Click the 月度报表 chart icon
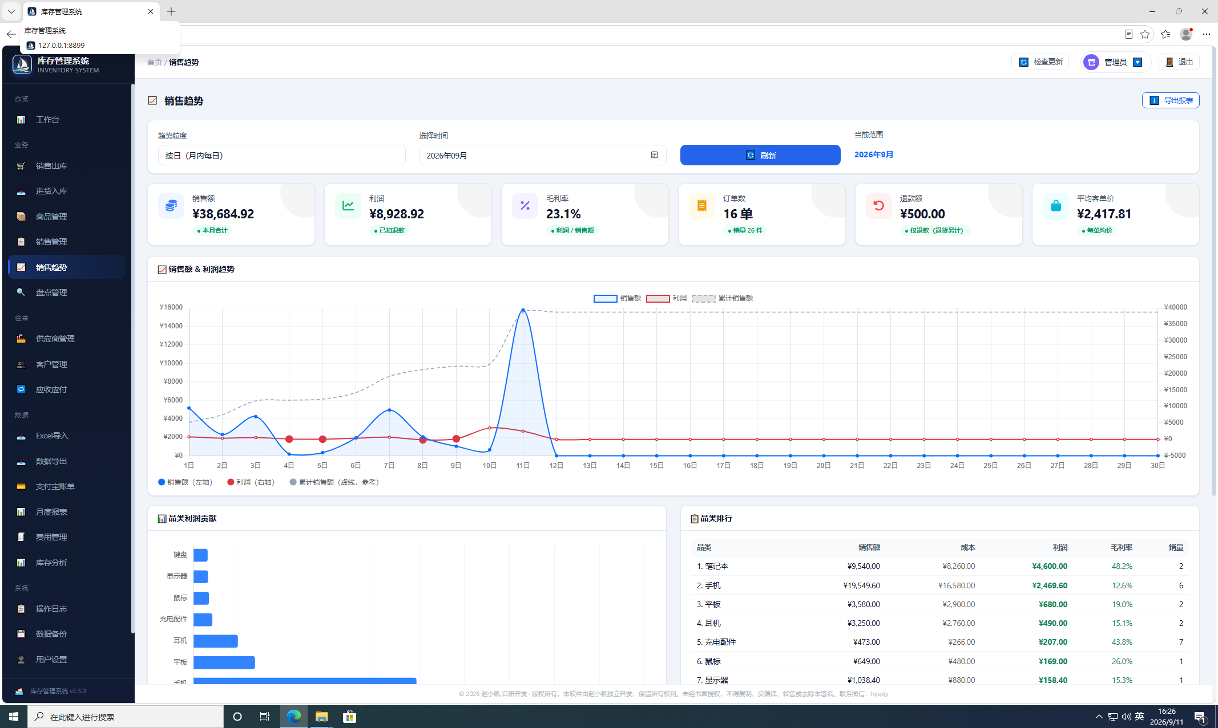Viewport: 1218px width, 728px height. point(21,512)
